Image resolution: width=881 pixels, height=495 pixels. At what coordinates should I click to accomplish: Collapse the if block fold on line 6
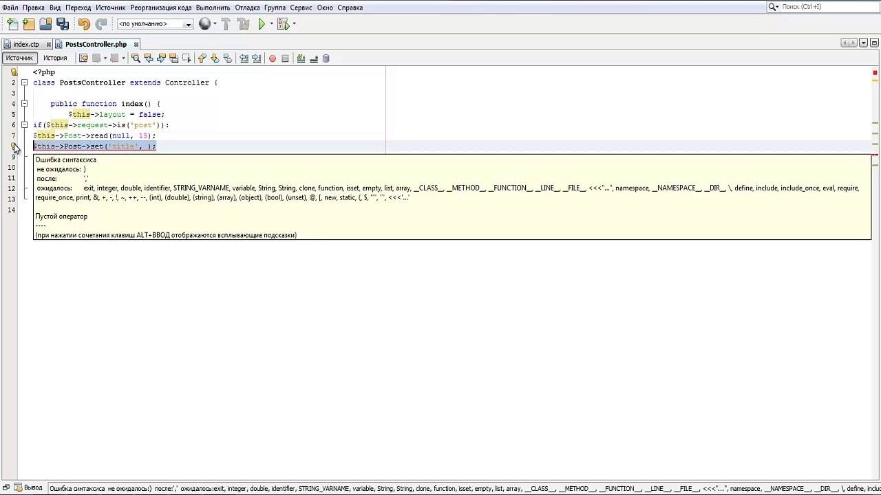coord(24,125)
